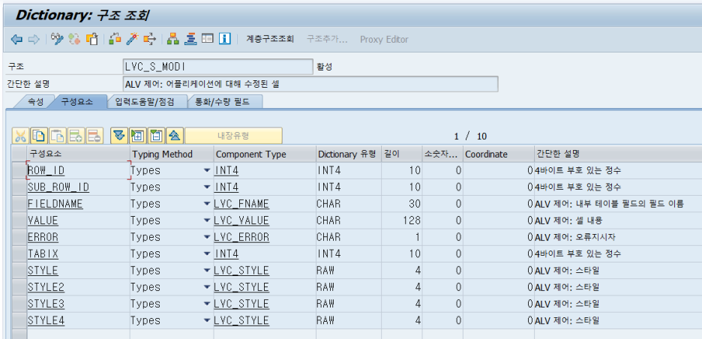Click the LVC_FNAME component type link
Screen dimensions: 702x339
tap(241, 204)
